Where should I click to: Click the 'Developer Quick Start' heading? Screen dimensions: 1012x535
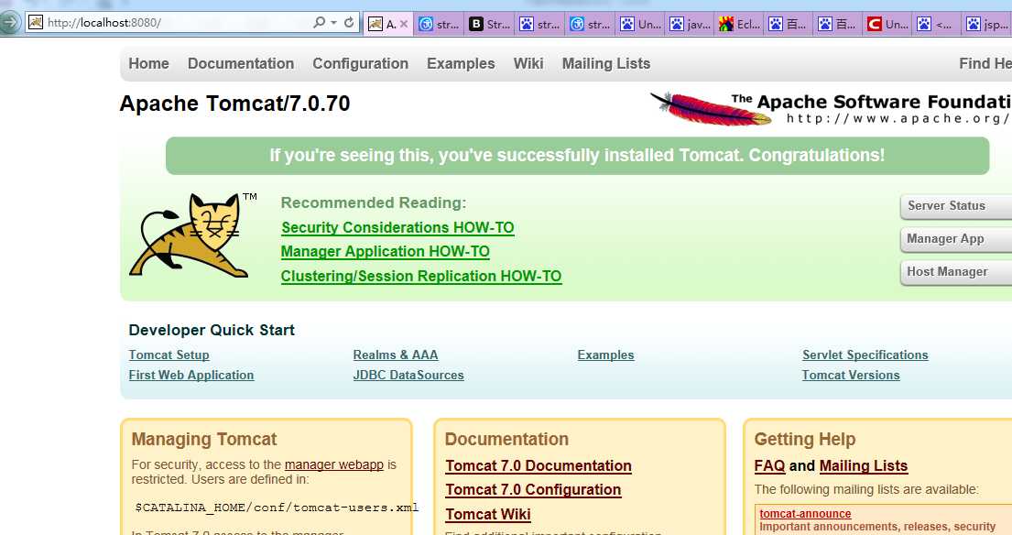point(212,330)
